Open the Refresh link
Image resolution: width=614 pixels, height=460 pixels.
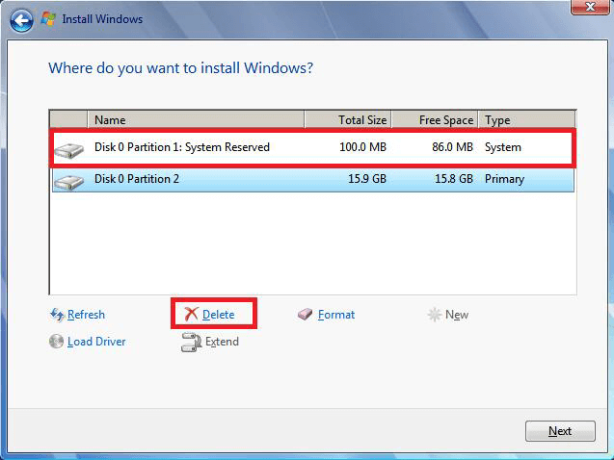point(86,315)
